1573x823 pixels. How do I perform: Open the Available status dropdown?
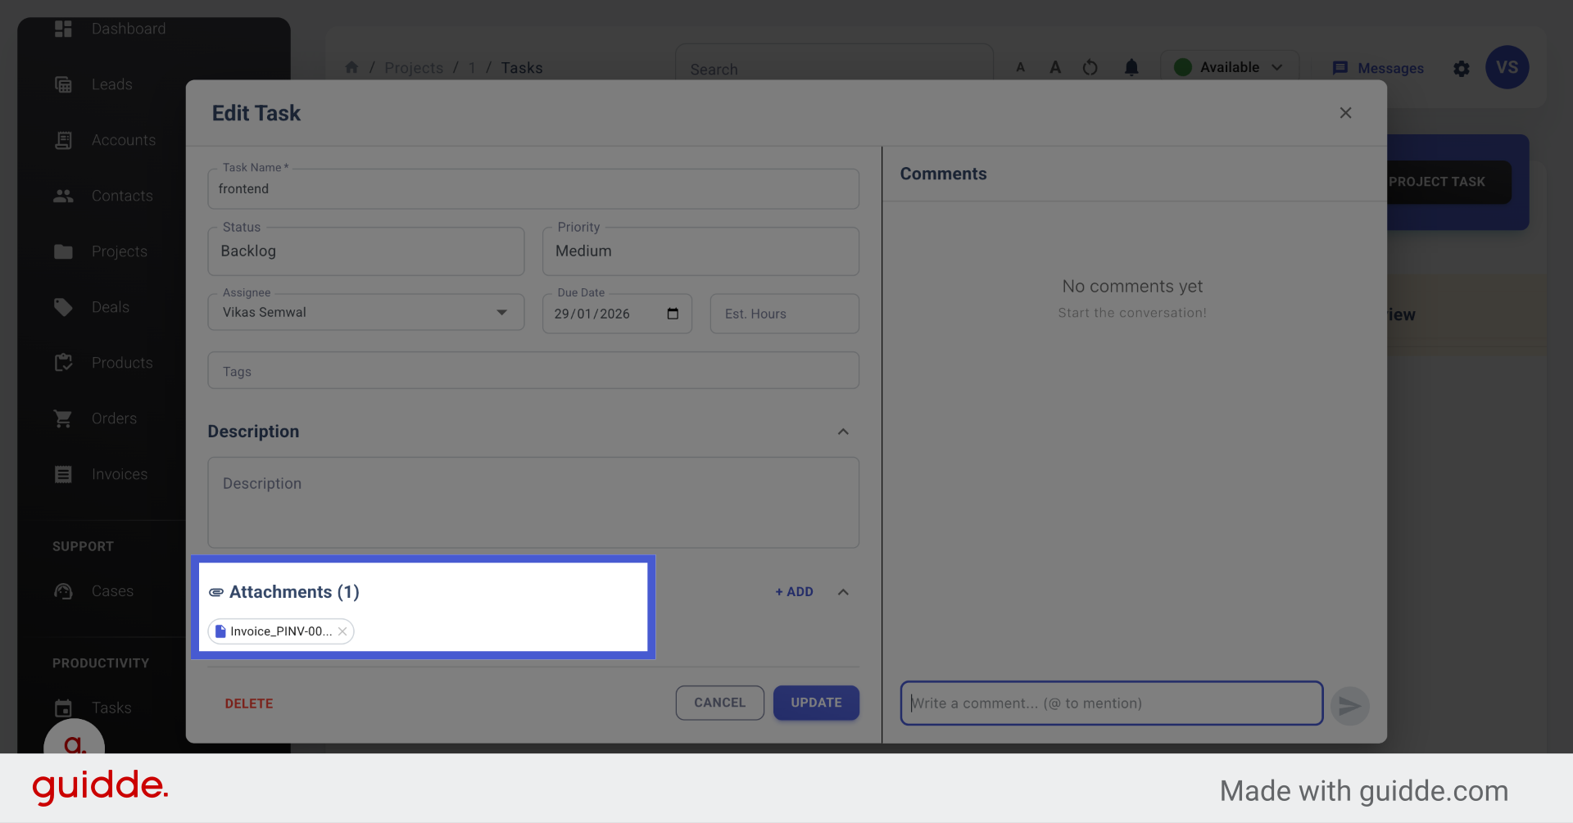coord(1230,67)
